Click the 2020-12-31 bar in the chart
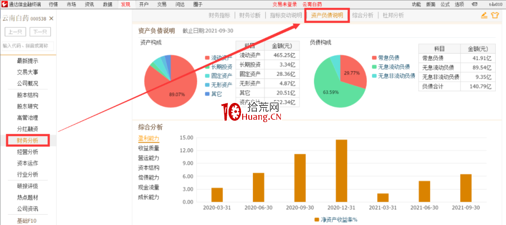This screenshot has height=225, width=506. click(x=342, y=171)
